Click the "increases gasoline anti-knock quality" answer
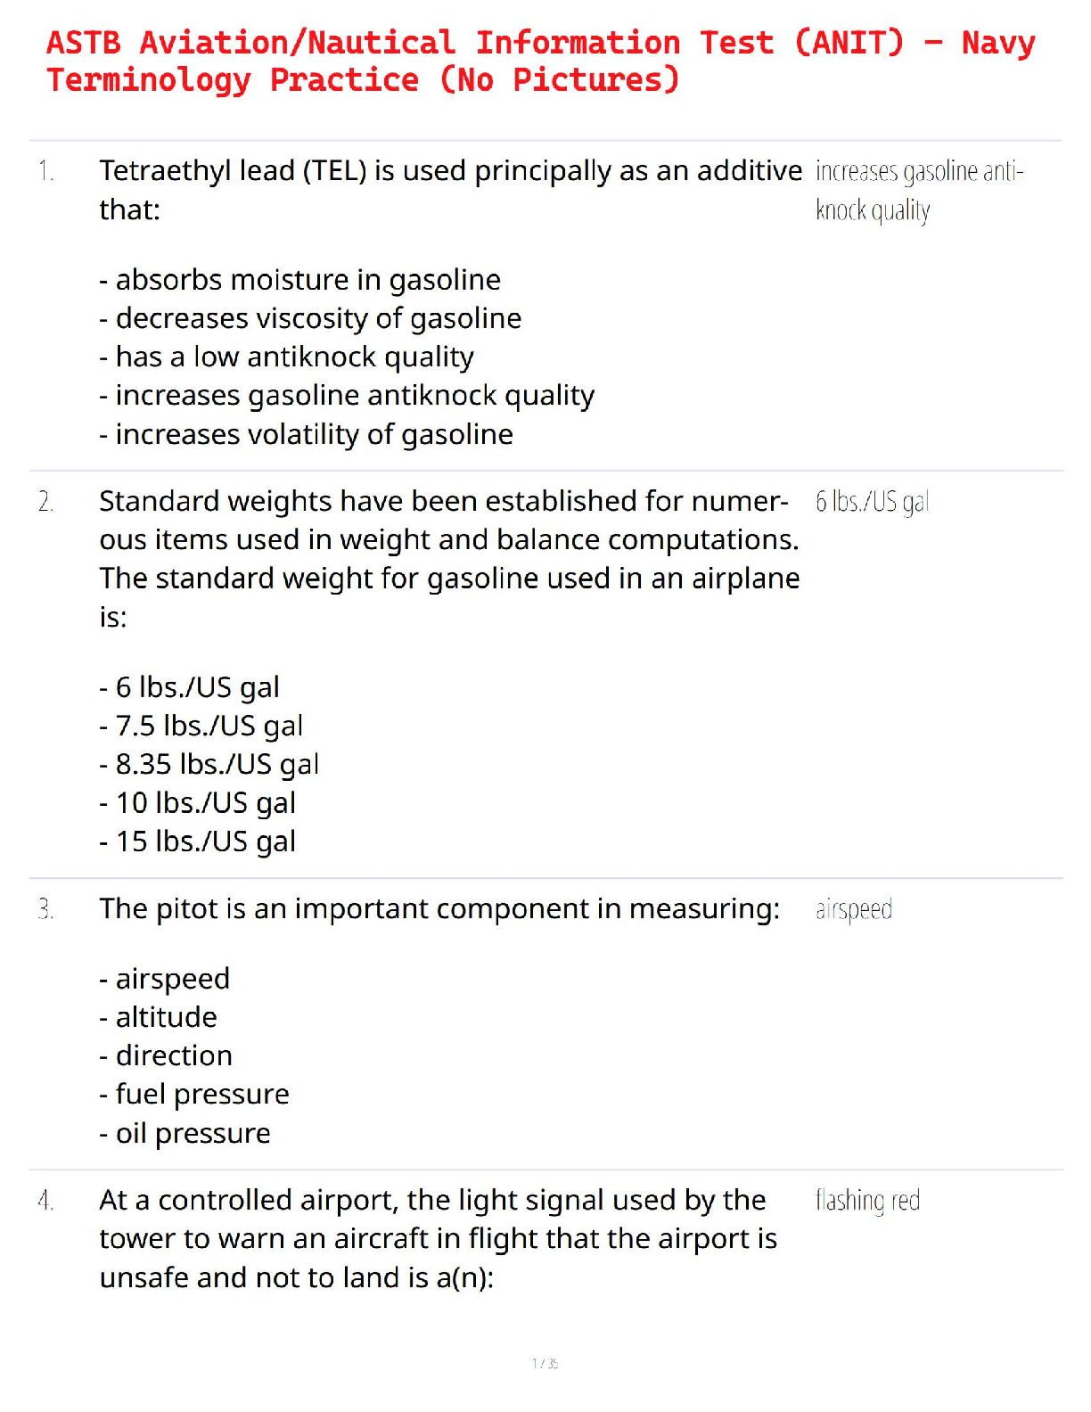 pyautogui.click(x=918, y=190)
